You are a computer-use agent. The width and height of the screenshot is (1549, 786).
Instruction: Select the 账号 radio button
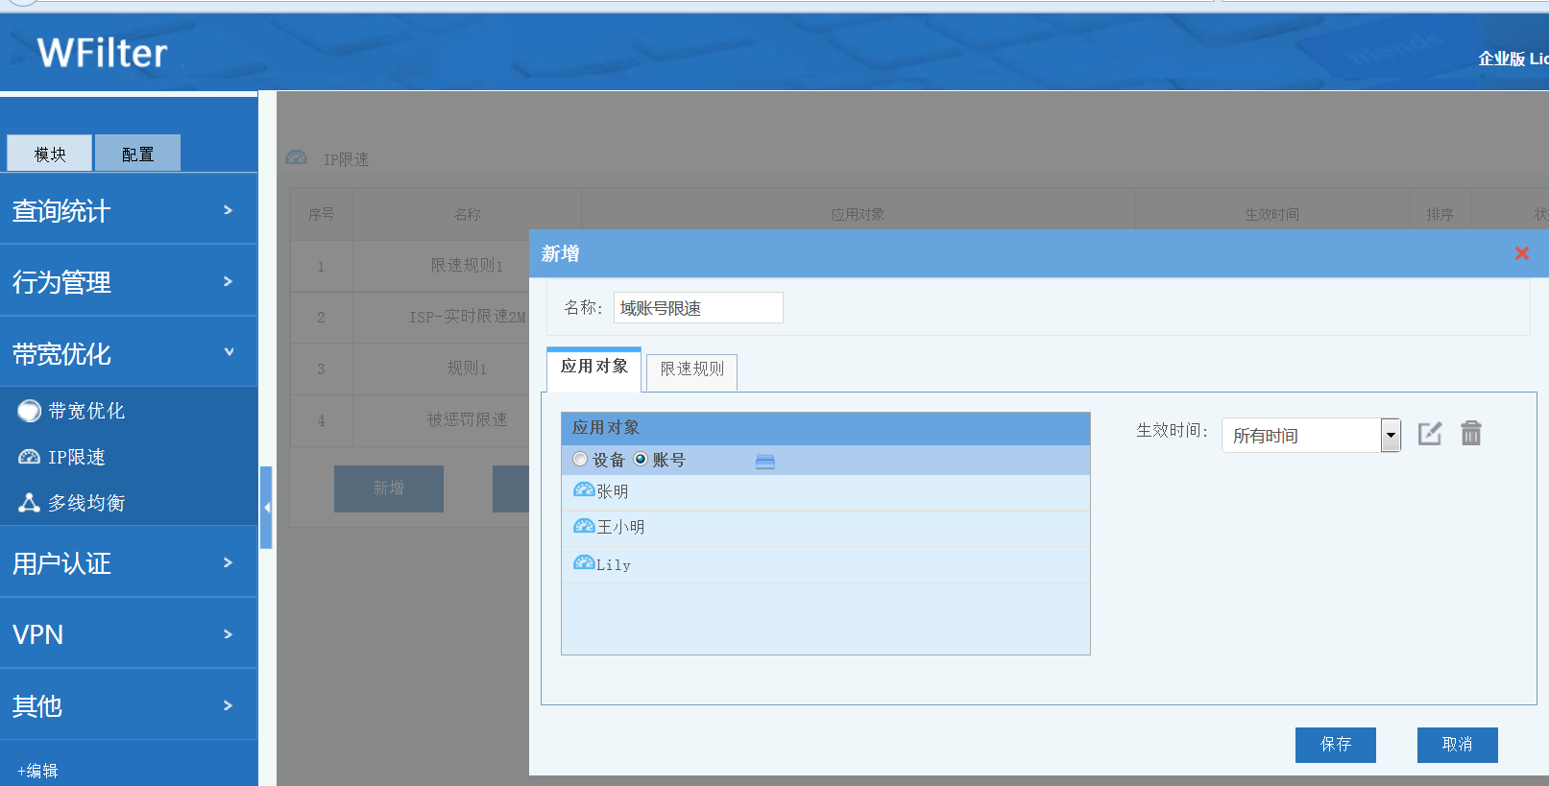(641, 460)
